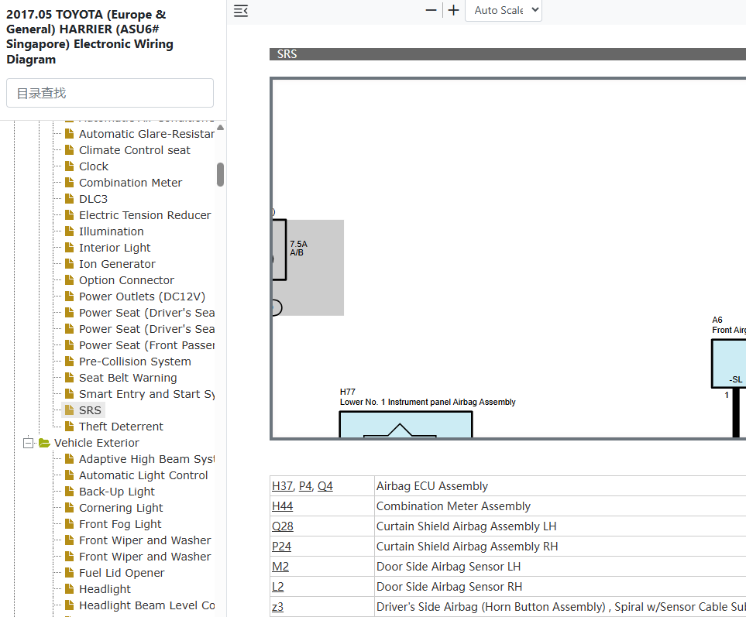Click the 7.5A A/B fuse label
746x617 pixels.
pyautogui.click(x=298, y=249)
